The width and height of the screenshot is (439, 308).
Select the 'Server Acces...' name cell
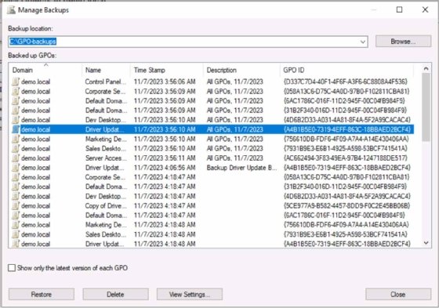coord(106,158)
